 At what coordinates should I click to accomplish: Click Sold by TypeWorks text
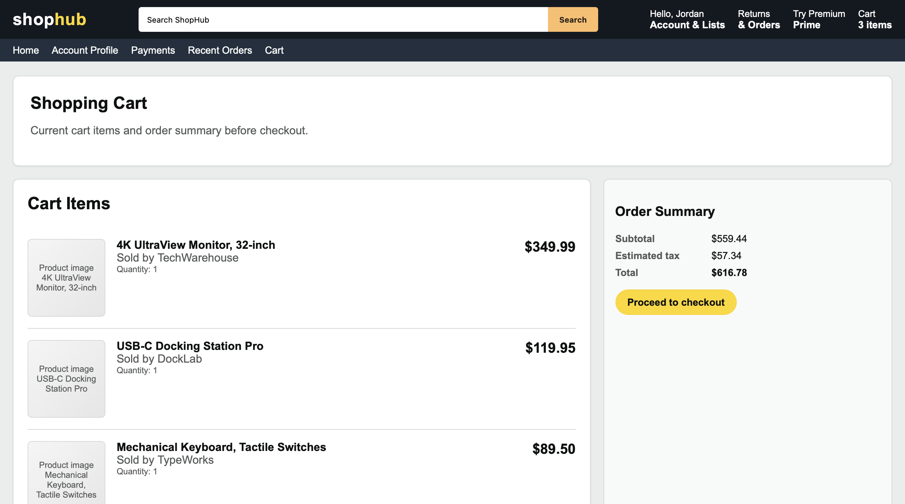[x=165, y=460]
